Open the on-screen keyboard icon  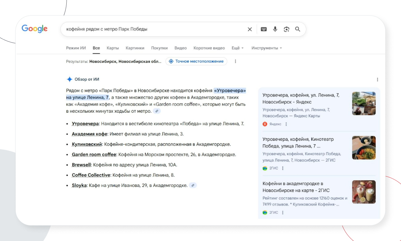(x=264, y=29)
